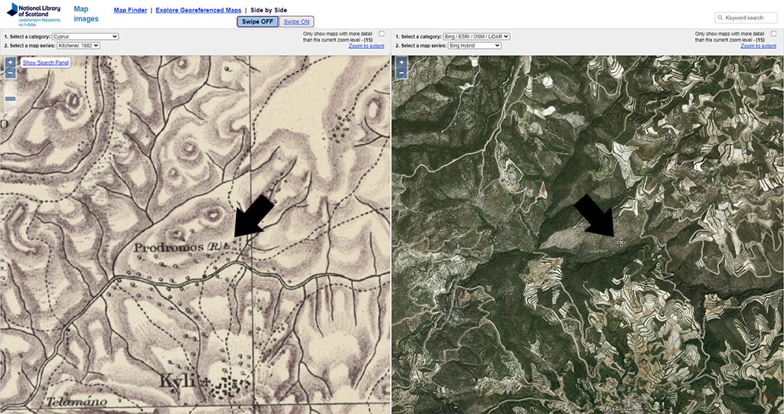The image size is (784, 414).
Task: Tick right 'Only show maps with more detail' checkbox
Action: [x=773, y=34]
